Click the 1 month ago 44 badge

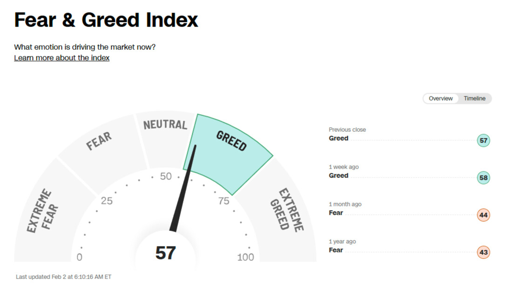483,215
